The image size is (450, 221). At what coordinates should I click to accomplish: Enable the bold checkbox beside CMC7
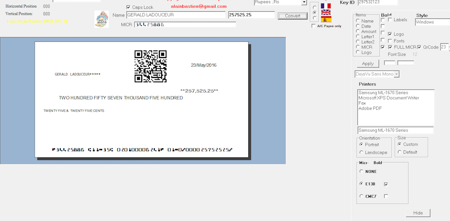pos(386,196)
